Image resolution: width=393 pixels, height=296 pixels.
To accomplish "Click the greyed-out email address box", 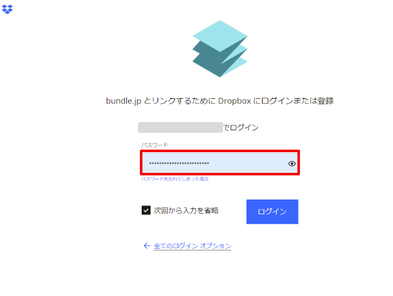I will 180,127.
